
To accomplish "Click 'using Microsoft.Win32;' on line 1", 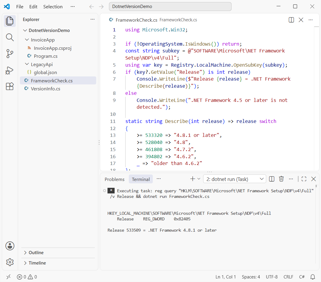I will click(x=156, y=30).
